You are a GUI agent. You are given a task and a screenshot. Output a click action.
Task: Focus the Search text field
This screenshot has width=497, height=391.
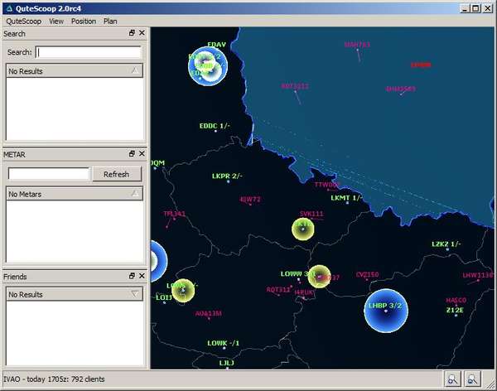88,52
